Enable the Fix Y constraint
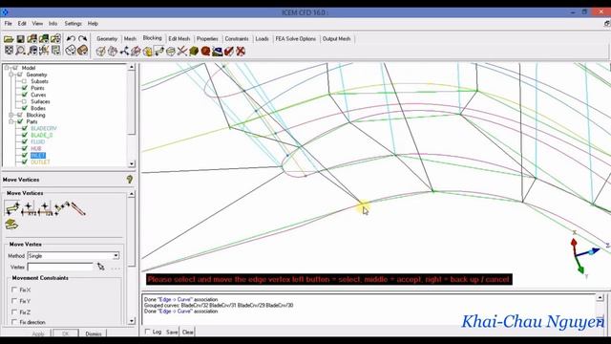Screen dimensions: 611x344 click(x=14, y=301)
